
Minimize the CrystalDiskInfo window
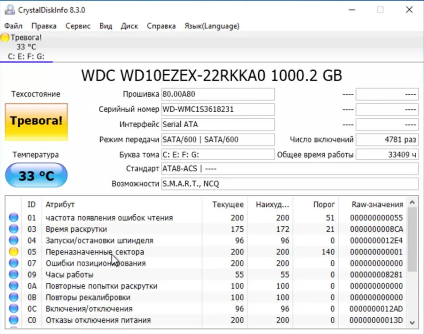point(352,10)
